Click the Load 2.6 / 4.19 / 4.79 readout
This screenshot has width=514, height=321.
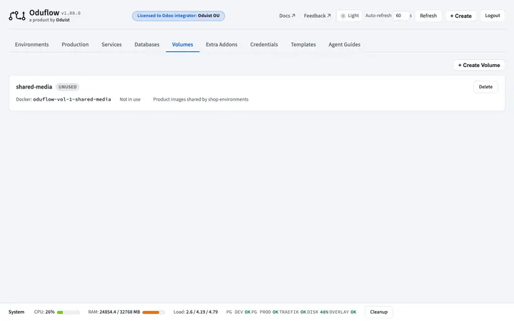pos(196,312)
